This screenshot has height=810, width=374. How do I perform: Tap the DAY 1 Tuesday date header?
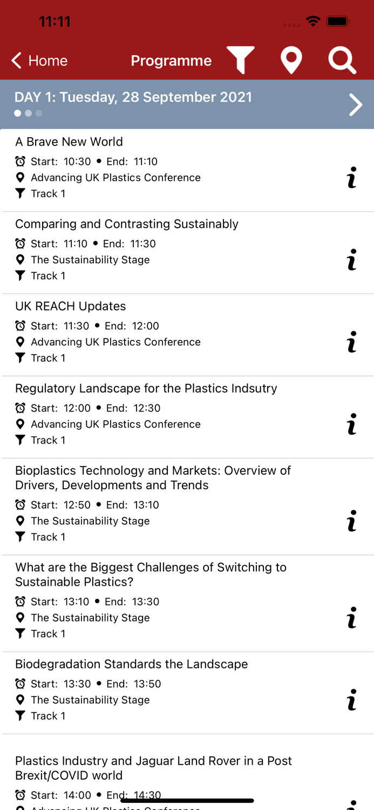tap(133, 97)
